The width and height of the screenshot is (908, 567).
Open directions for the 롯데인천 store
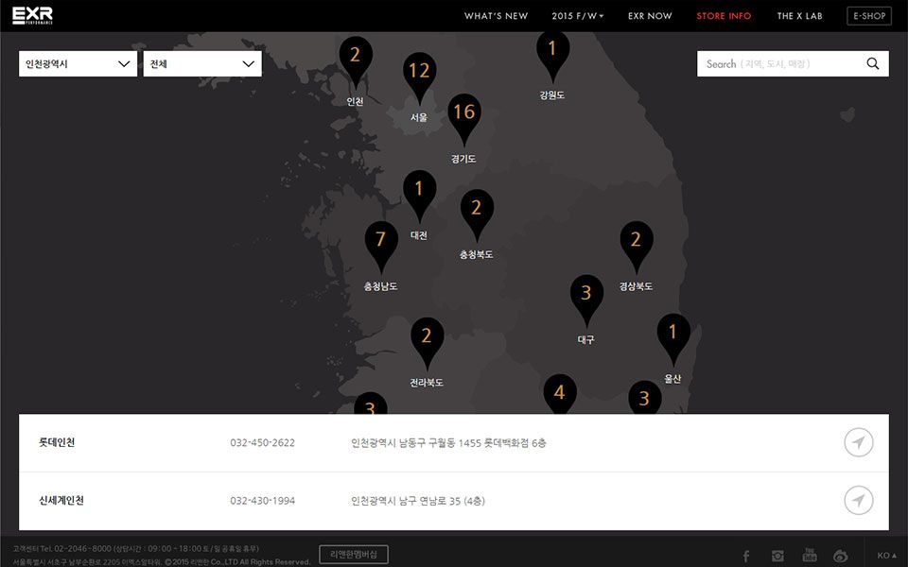tap(858, 442)
